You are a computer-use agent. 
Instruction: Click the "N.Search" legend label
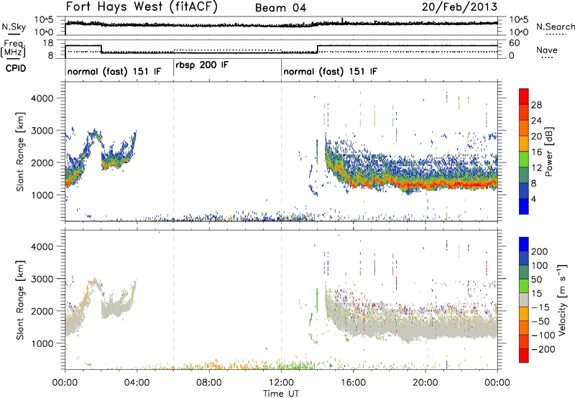tap(555, 27)
